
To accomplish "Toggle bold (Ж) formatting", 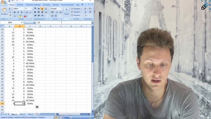I will [15, 12].
